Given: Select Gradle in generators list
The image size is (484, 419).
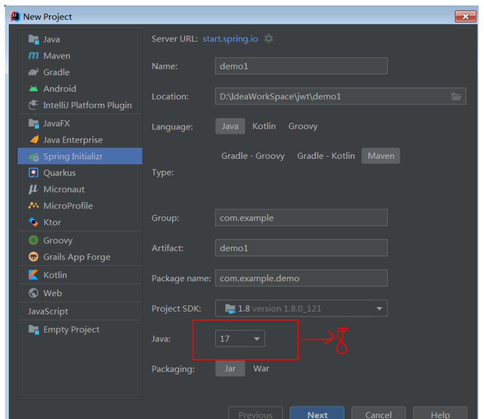Looking at the screenshot, I should pos(80,72).
